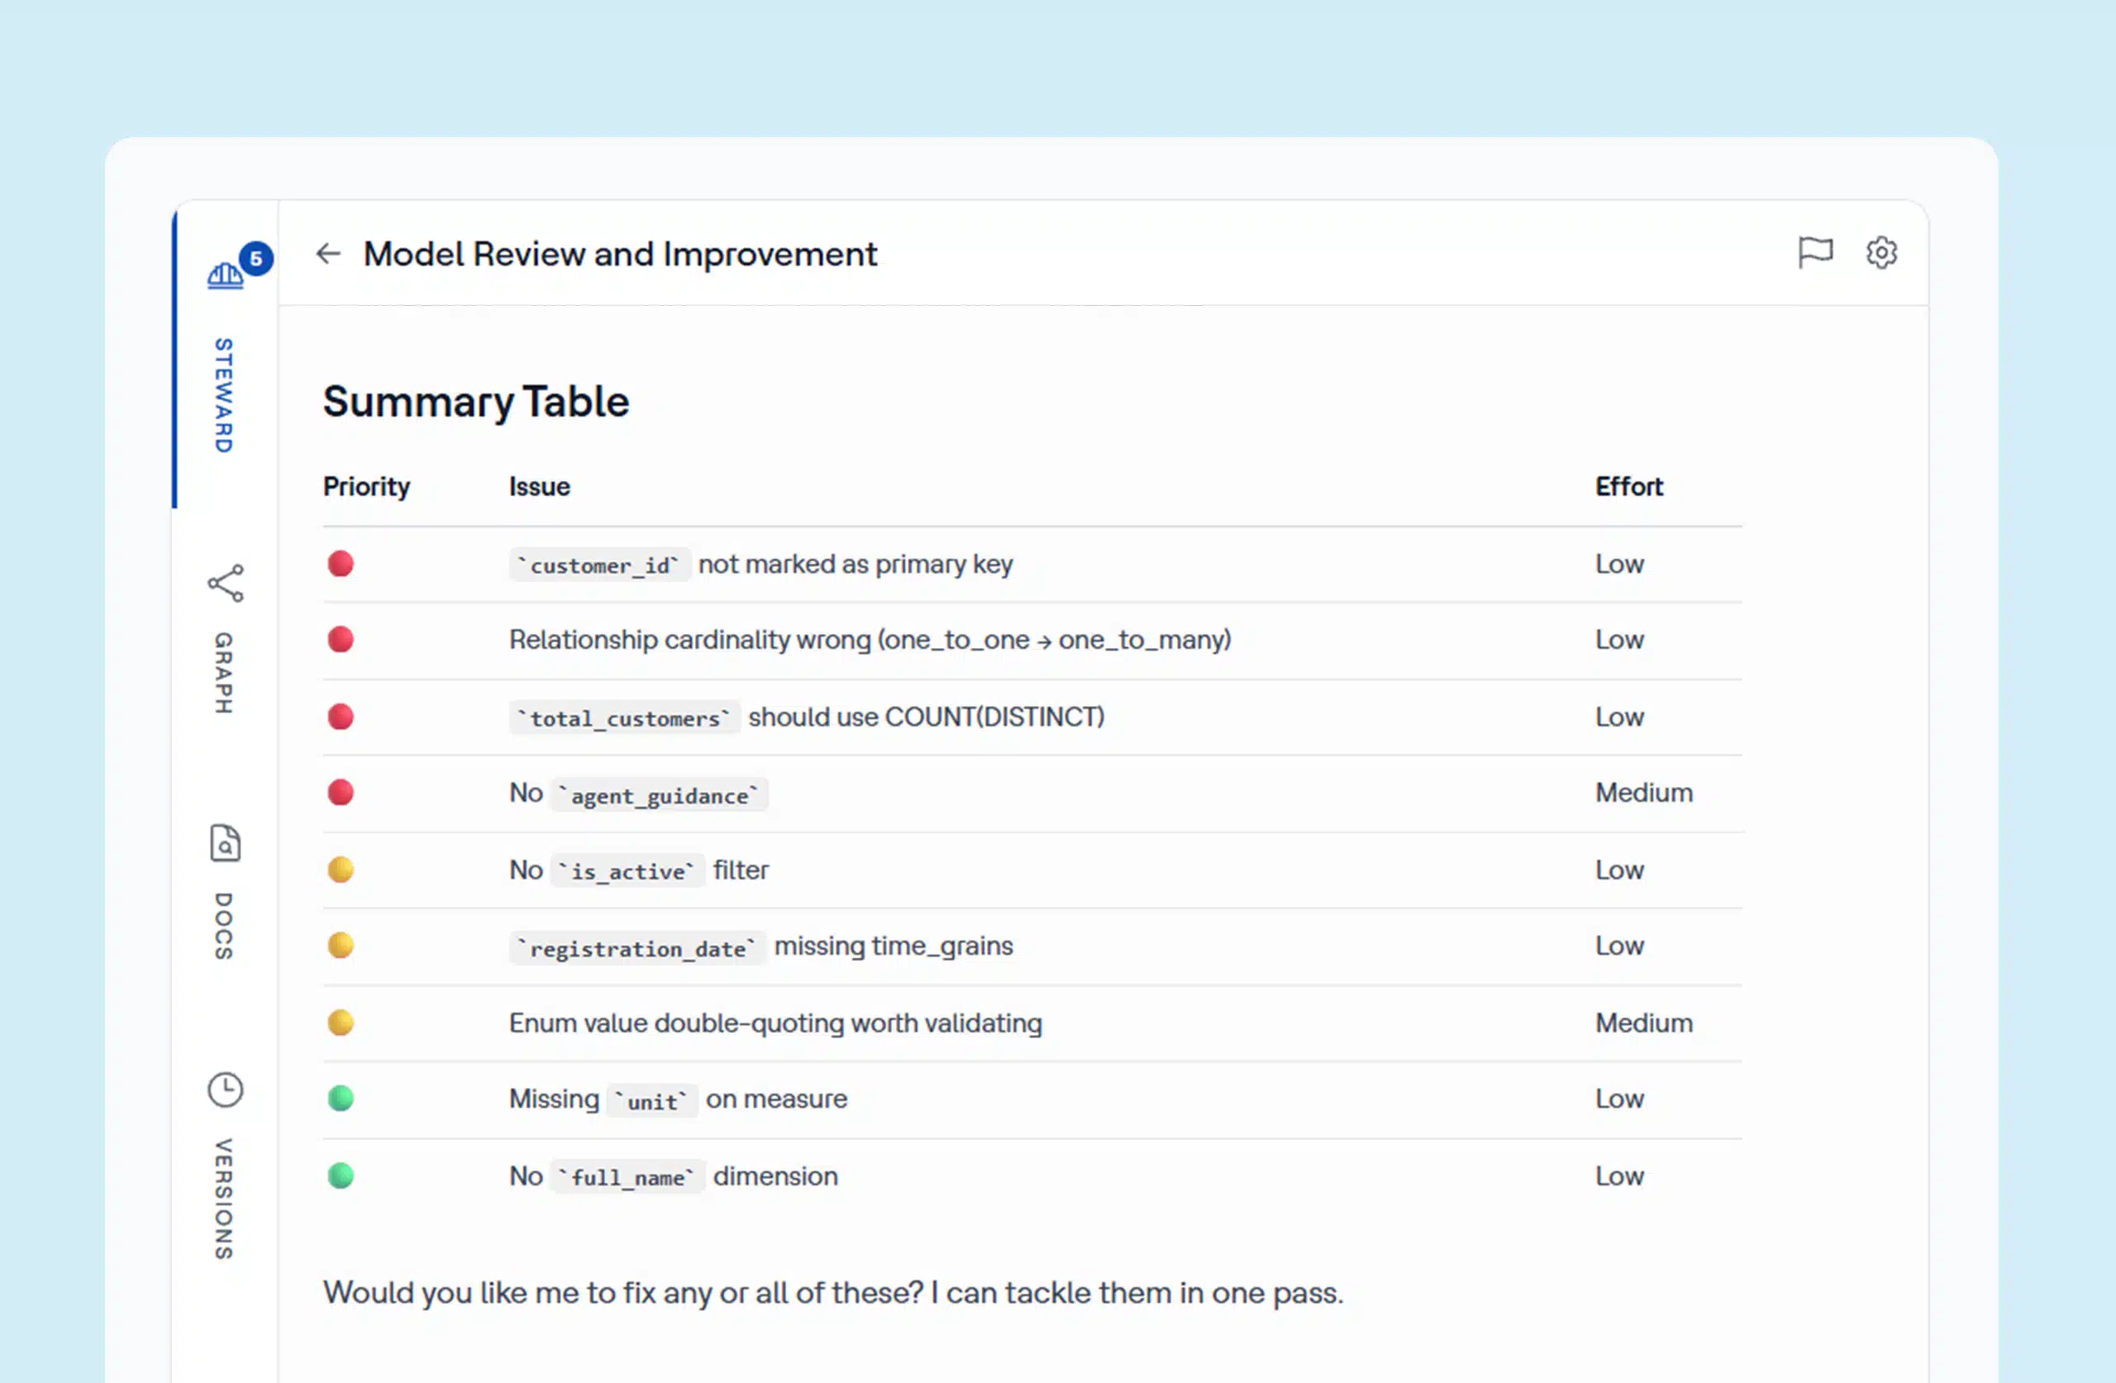Click 'Would you like me to fix' message
This screenshot has width=2116, height=1383.
click(833, 1292)
